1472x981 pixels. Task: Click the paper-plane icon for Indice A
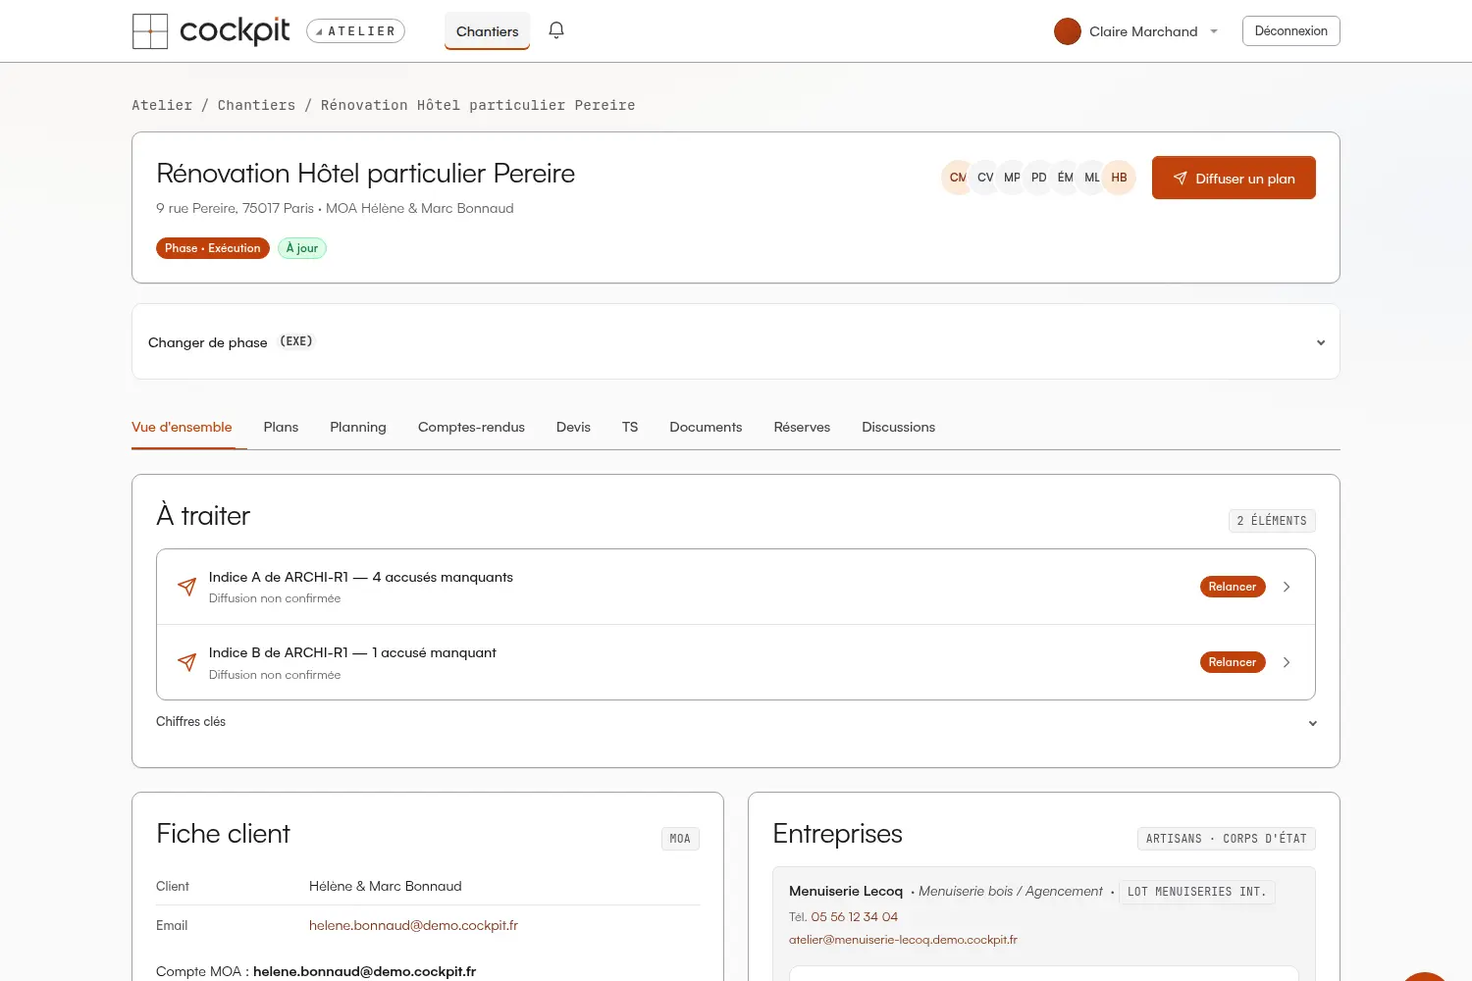(186, 587)
